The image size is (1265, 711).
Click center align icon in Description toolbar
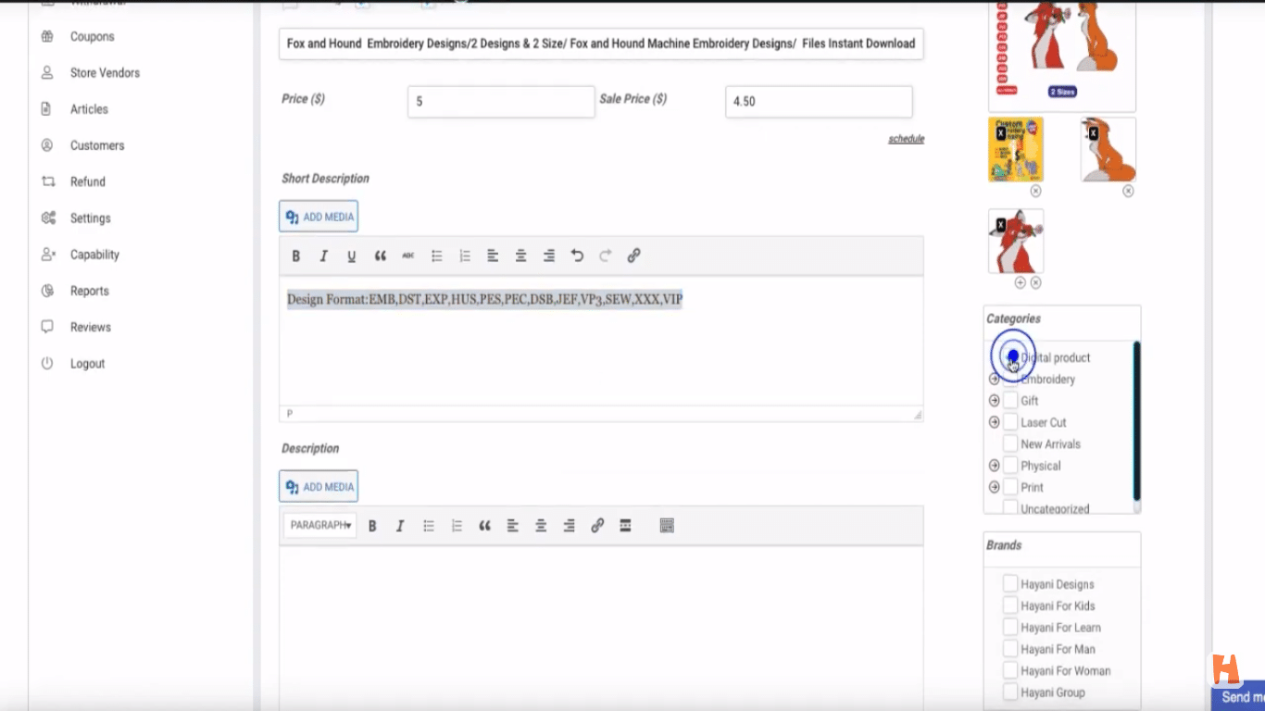tap(541, 526)
